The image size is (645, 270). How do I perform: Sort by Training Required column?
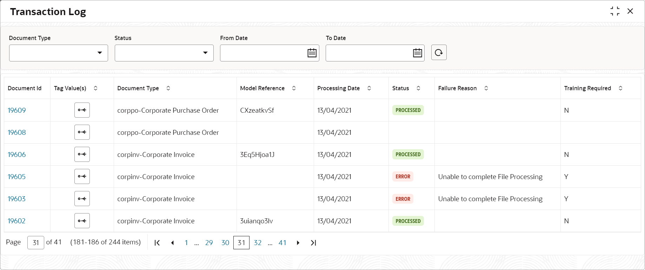coord(620,88)
